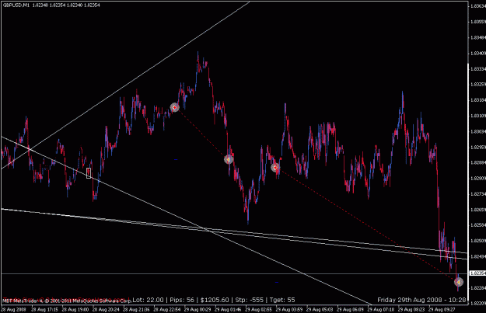Click the first red-diamond trade entry marker
Screen dimensions: 486x313
pyautogui.click(x=174, y=107)
